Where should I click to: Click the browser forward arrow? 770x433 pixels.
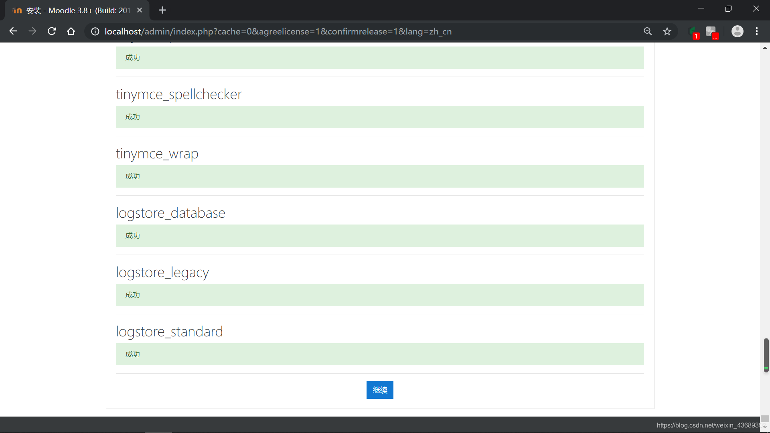coord(32,31)
